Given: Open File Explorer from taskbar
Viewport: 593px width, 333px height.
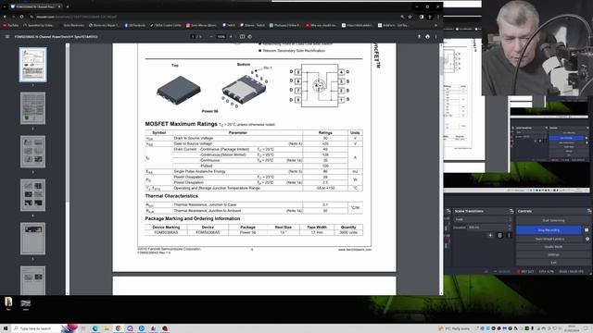Looking at the screenshot, I should coord(107,328).
